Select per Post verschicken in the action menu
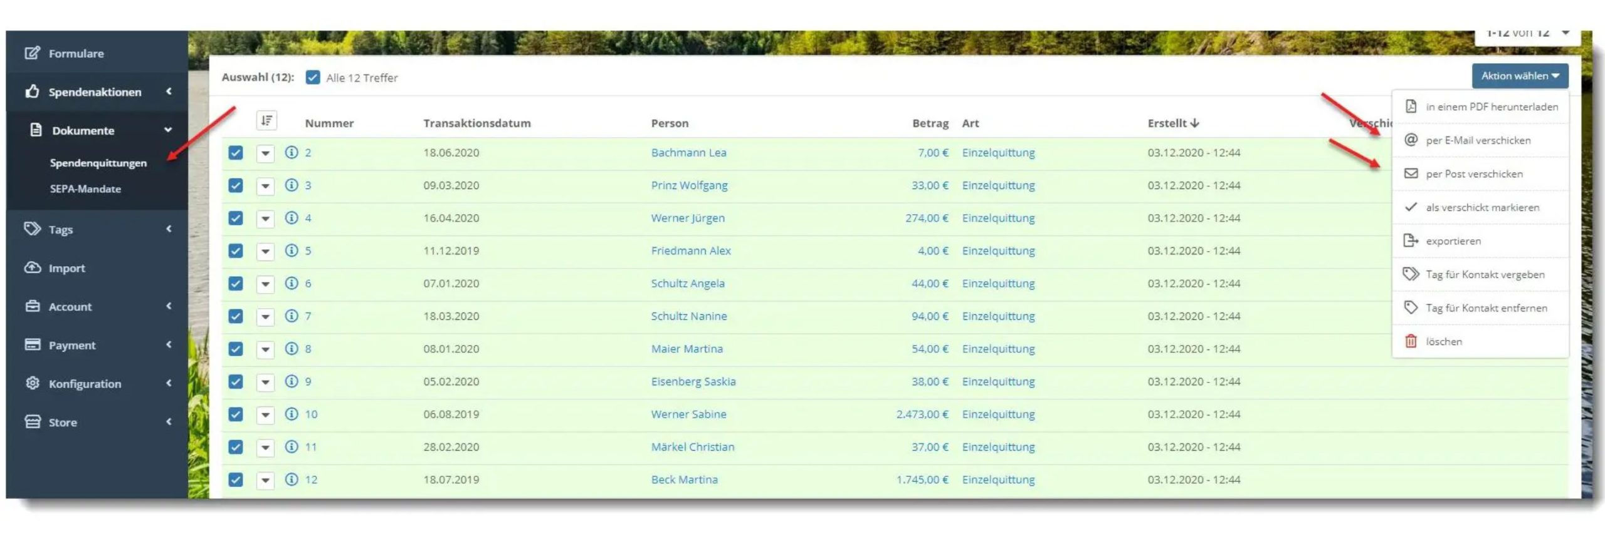Viewport: 1605px width, 534px height. (x=1473, y=174)
